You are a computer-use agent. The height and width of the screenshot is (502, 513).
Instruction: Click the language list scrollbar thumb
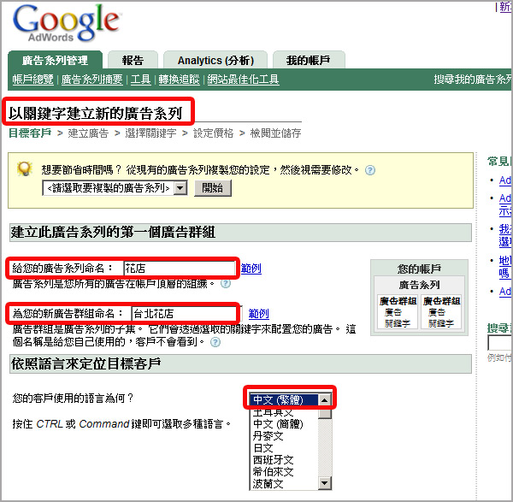(325, 412)
